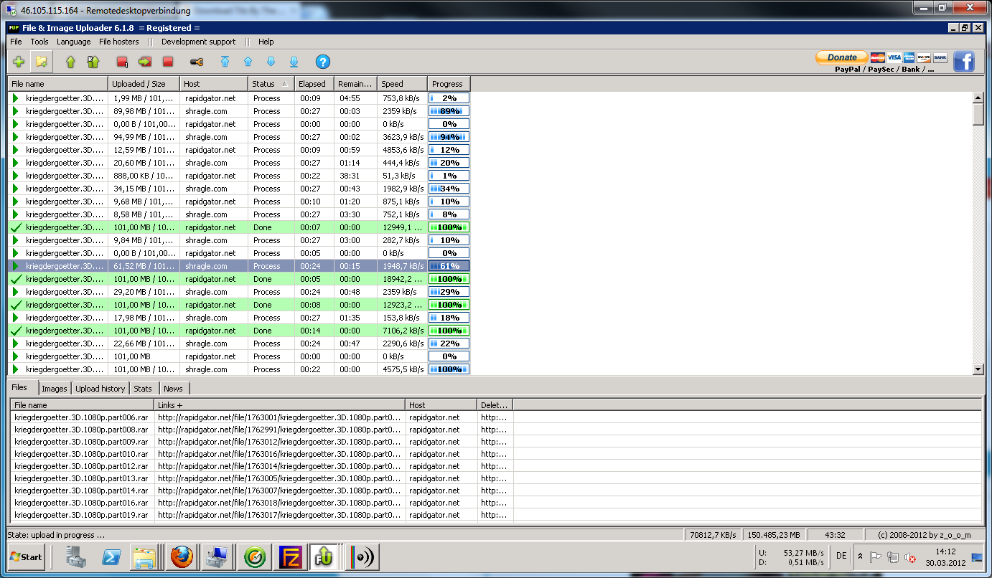Click the green arrows icon marked R

93,62
